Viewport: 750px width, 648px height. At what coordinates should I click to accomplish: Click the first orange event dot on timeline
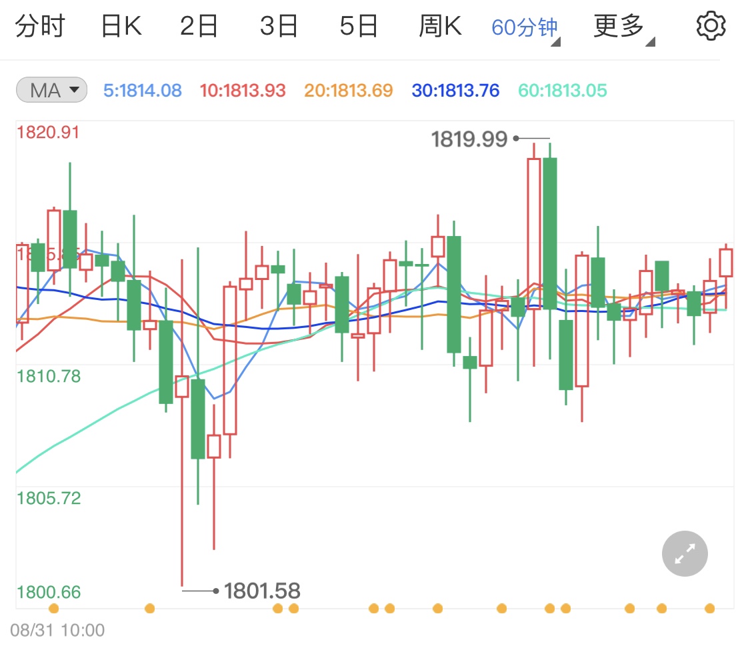pos(54,608)
